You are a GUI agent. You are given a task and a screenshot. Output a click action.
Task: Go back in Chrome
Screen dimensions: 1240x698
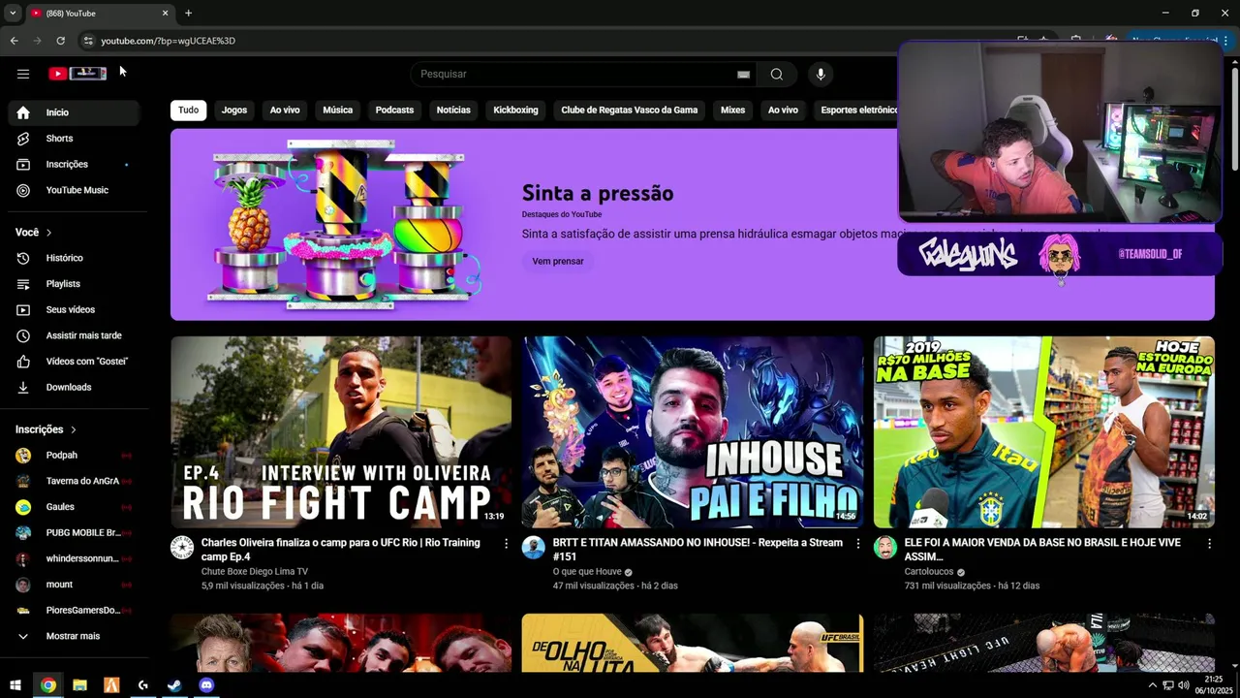point(14,41)
